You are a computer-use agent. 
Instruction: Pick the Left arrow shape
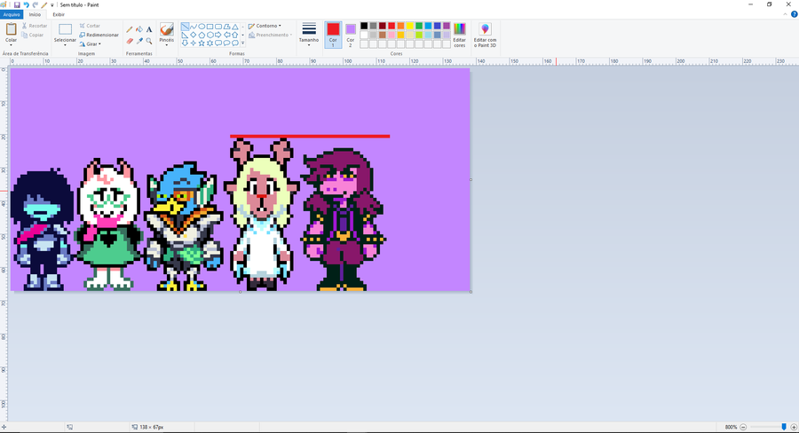(x=226, y=35)
